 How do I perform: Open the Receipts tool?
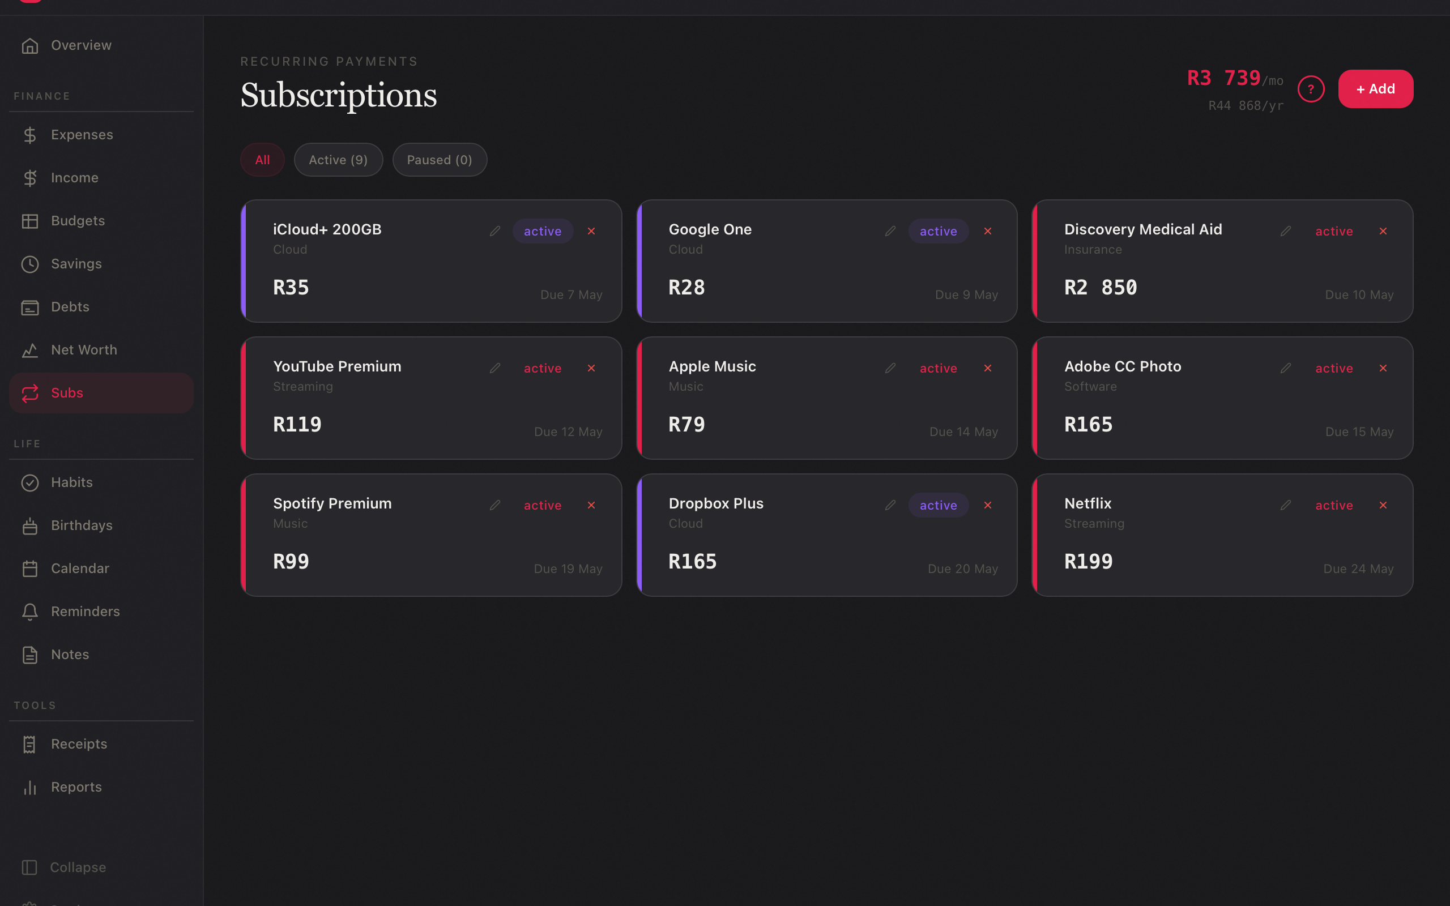(101, 744)
